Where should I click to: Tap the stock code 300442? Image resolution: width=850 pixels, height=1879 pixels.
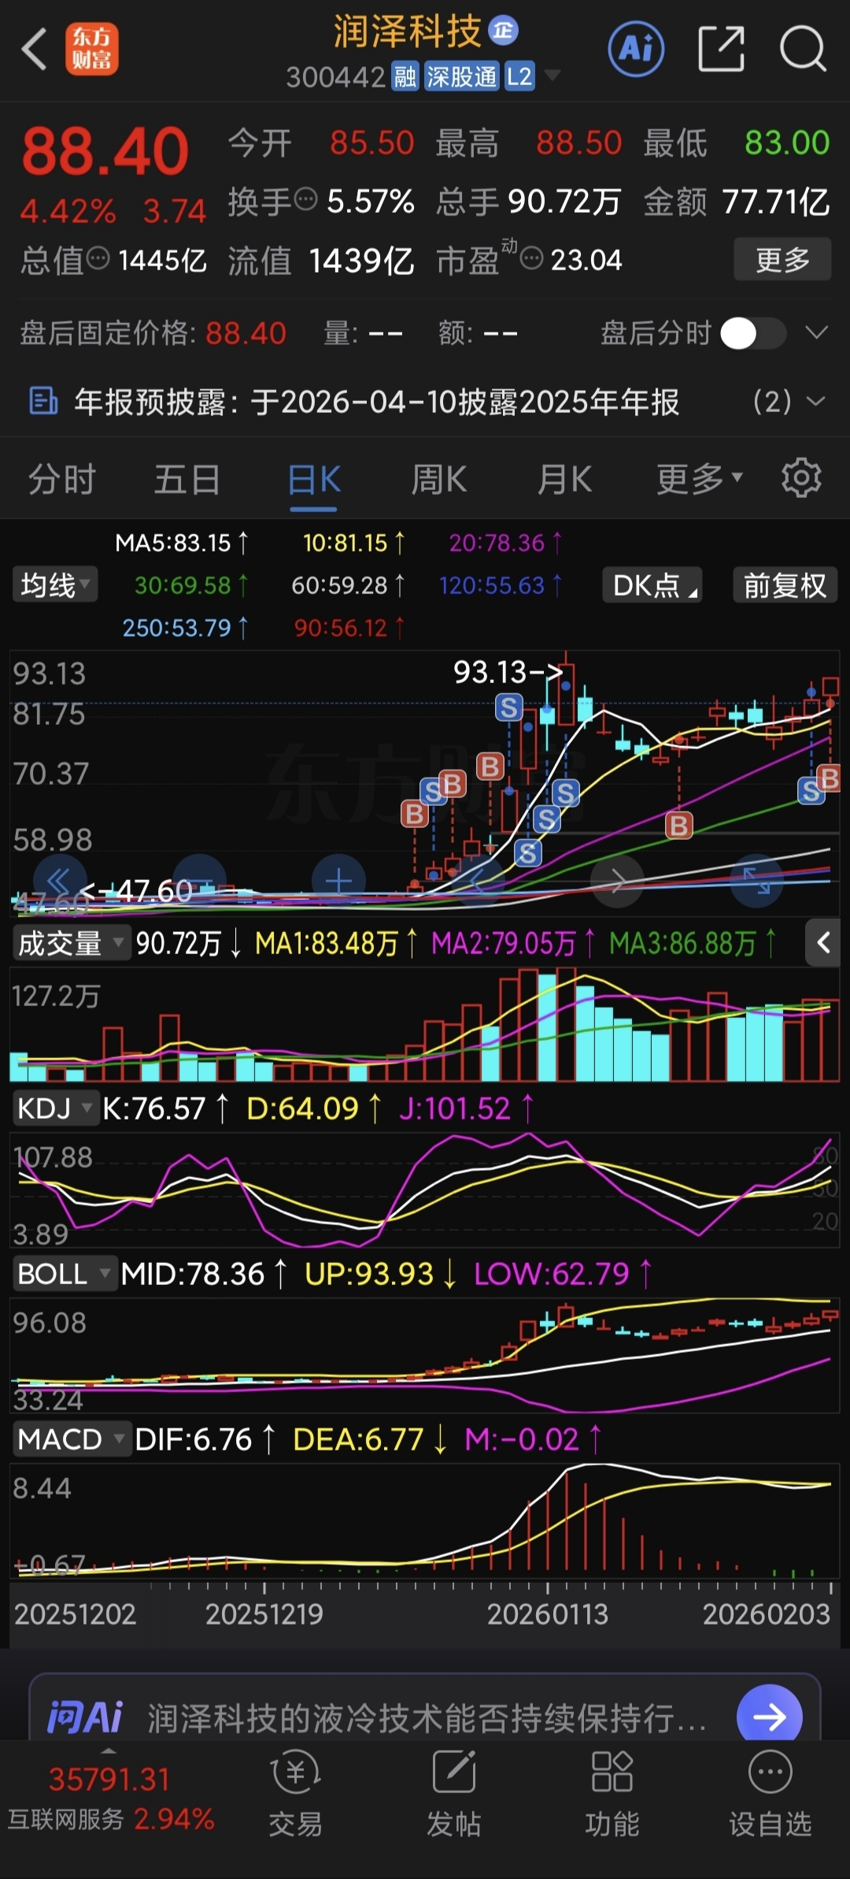tap(335, 77)
